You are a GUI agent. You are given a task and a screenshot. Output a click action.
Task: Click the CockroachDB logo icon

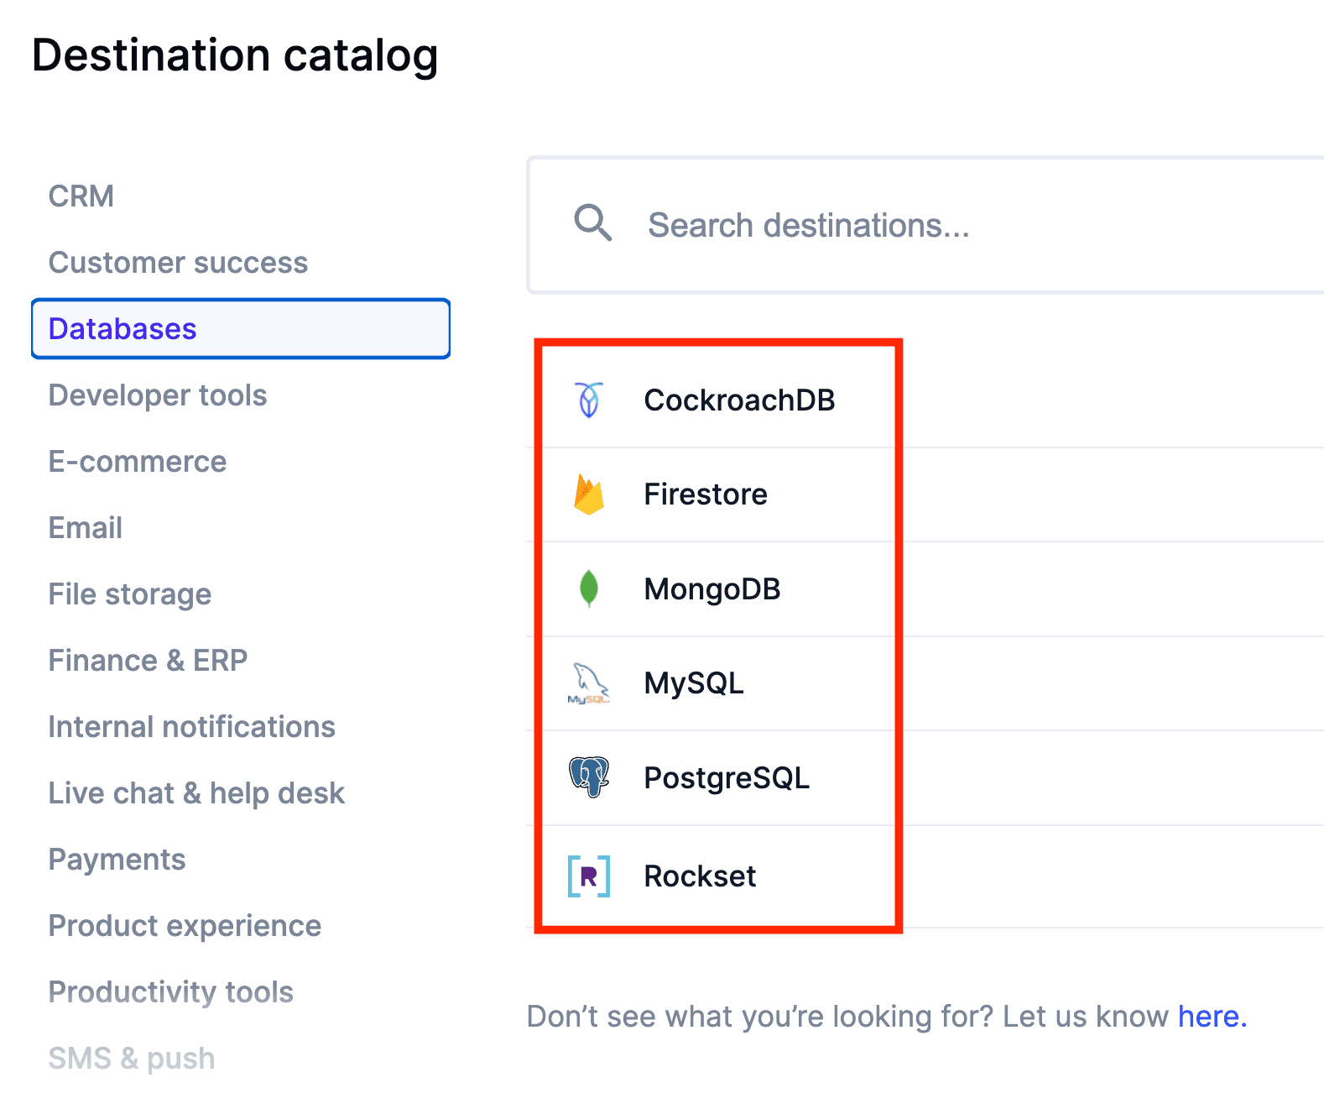589,400
